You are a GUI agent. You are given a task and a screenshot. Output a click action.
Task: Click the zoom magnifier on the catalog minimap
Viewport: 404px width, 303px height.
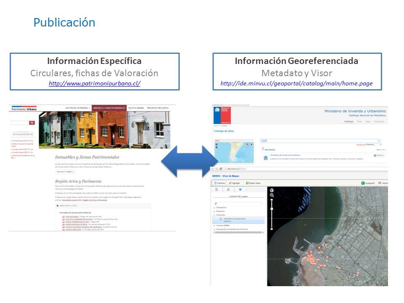pos(247,144)
